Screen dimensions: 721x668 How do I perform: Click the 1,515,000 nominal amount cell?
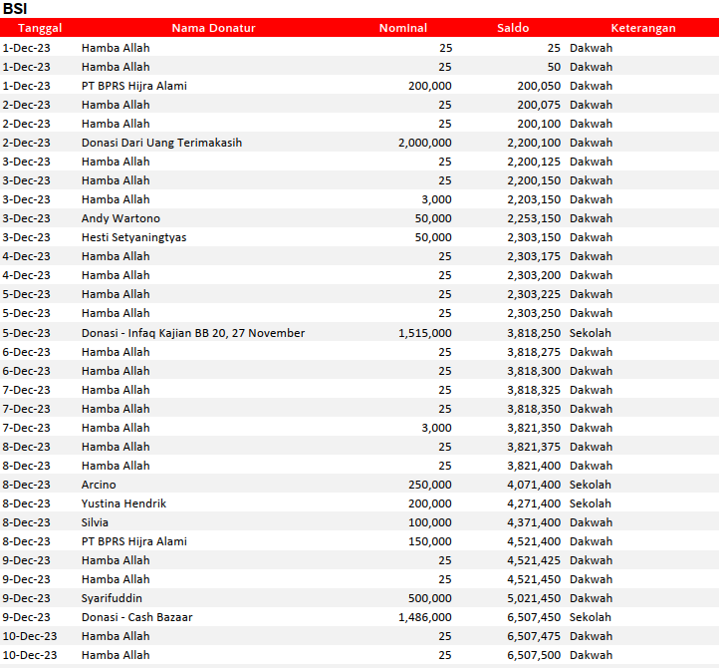click(424, 333)
